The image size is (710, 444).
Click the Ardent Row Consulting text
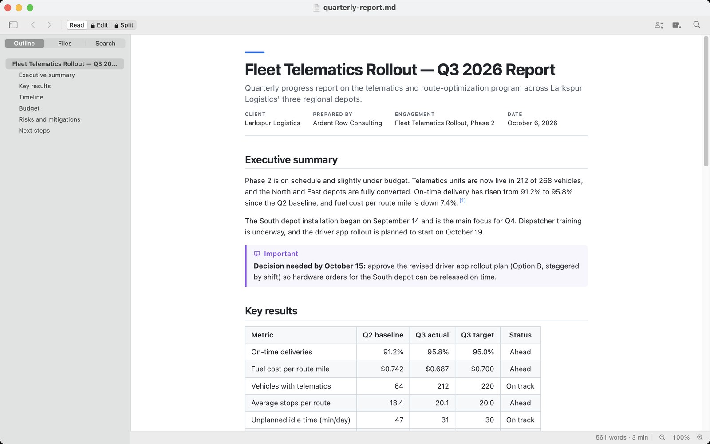point(347,123)
